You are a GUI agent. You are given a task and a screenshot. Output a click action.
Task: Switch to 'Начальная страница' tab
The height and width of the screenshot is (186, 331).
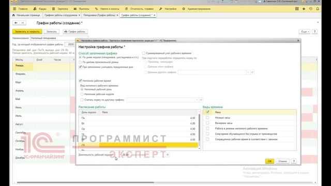(x=26, y=15)
